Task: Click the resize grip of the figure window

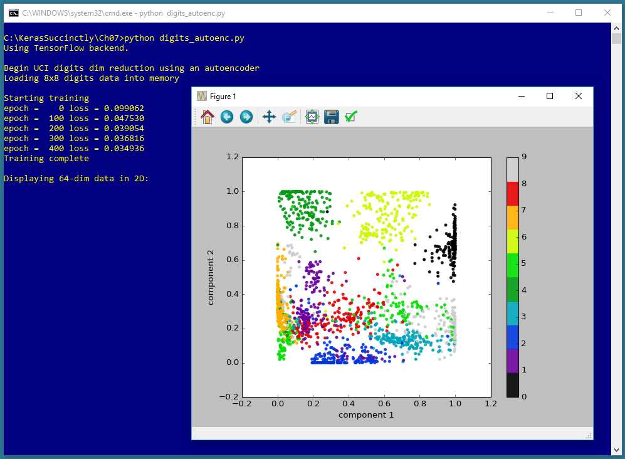Action: coord(589,434)
